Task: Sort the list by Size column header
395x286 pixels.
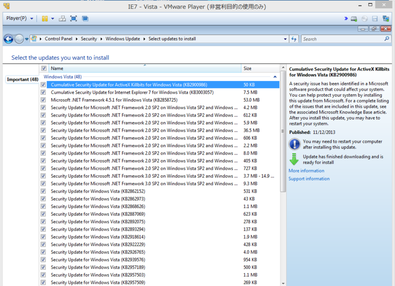Action: (x=260, y=68)
